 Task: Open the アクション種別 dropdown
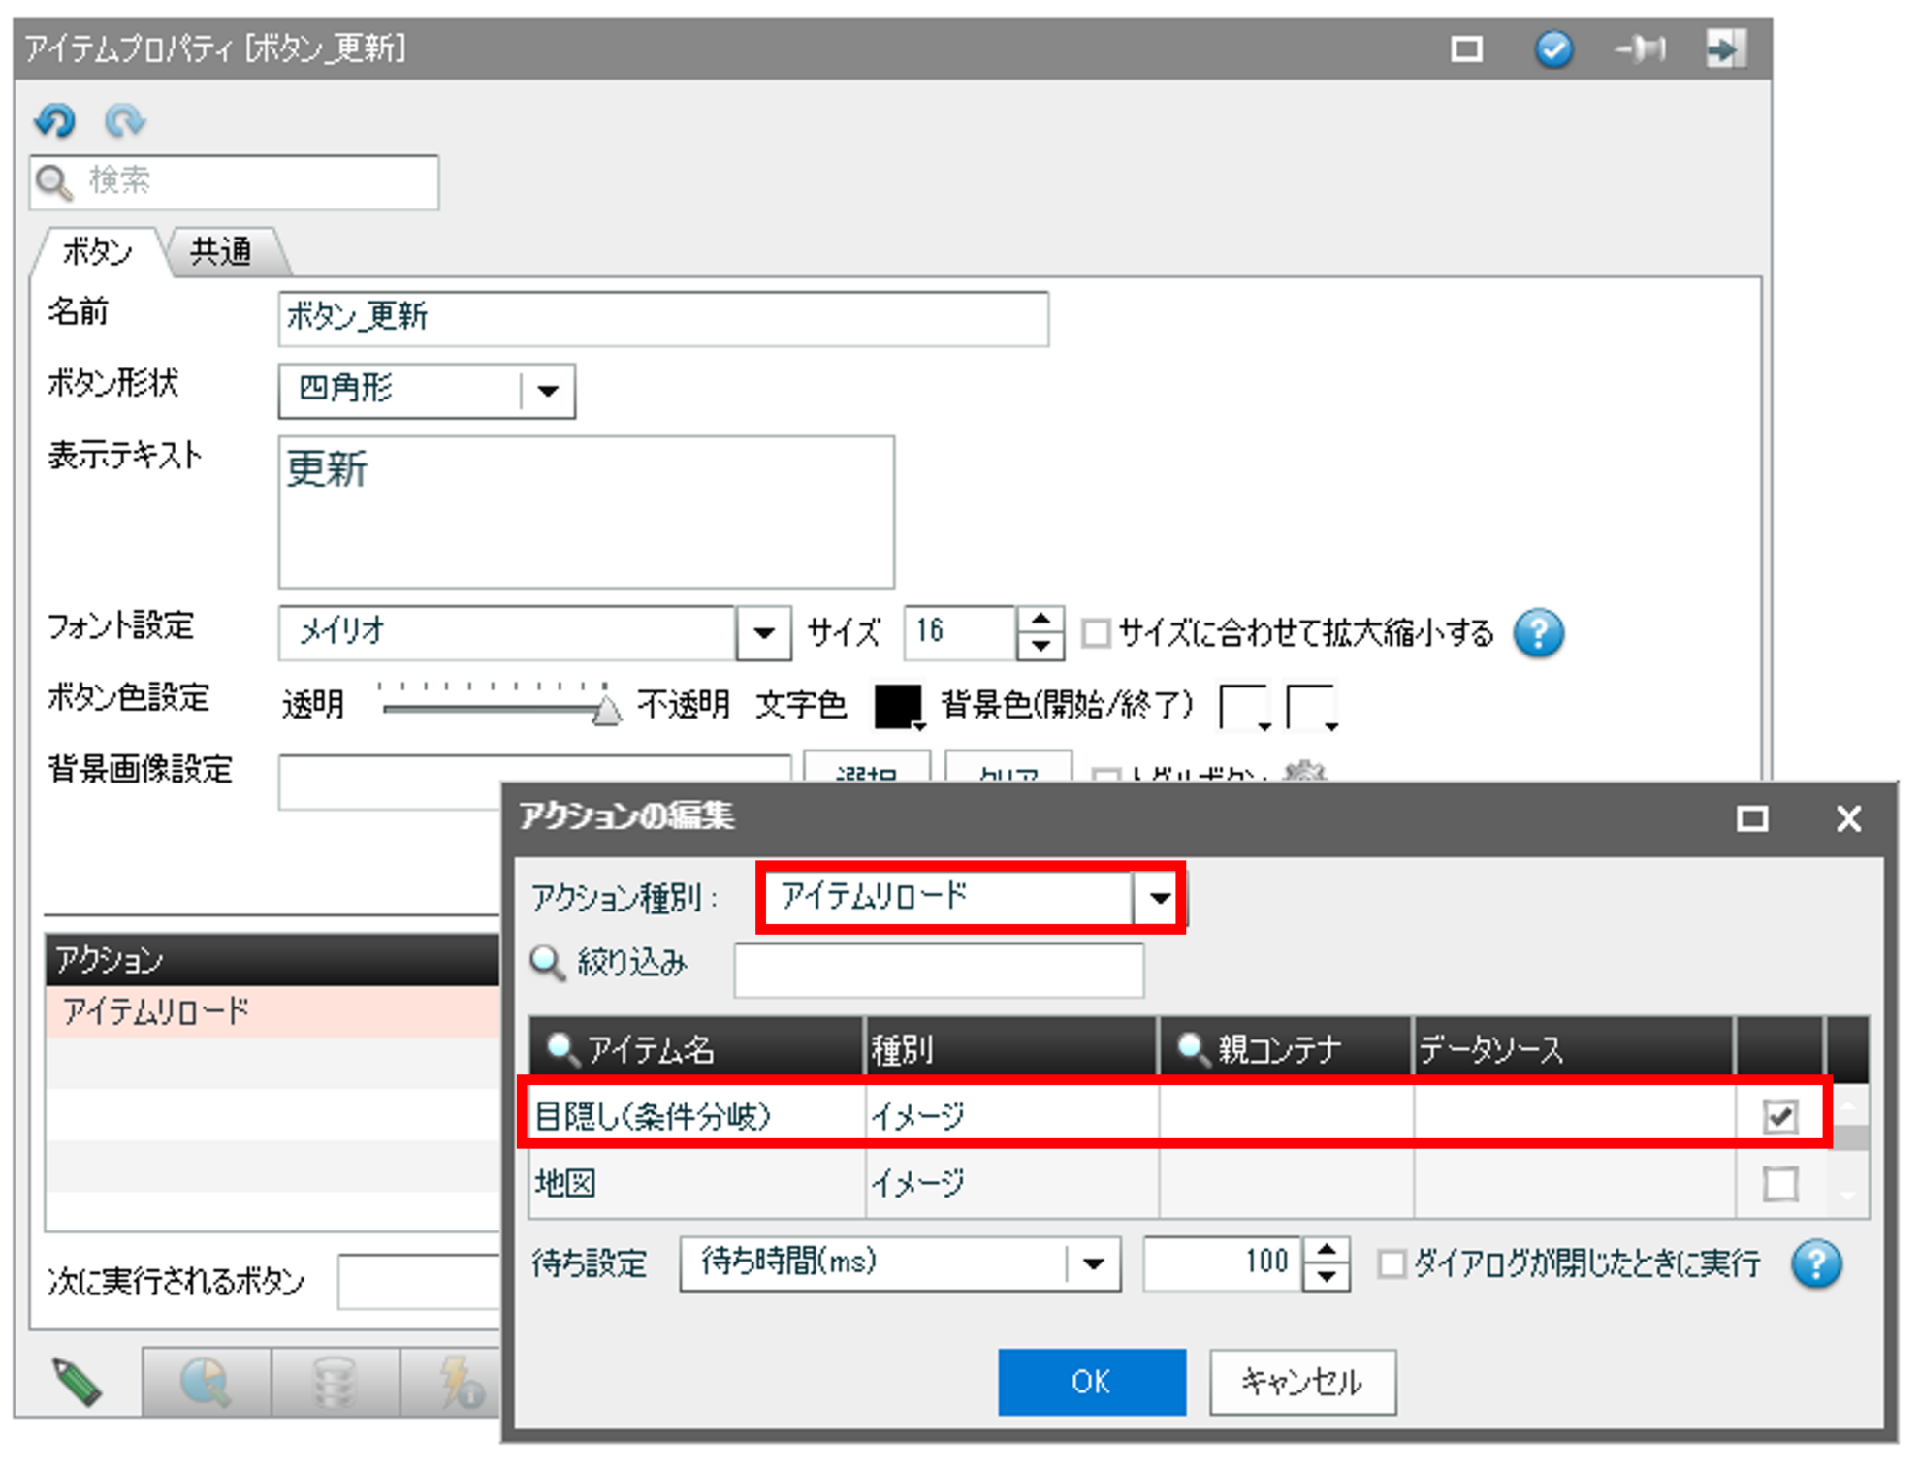click(x=1159, y=898)
